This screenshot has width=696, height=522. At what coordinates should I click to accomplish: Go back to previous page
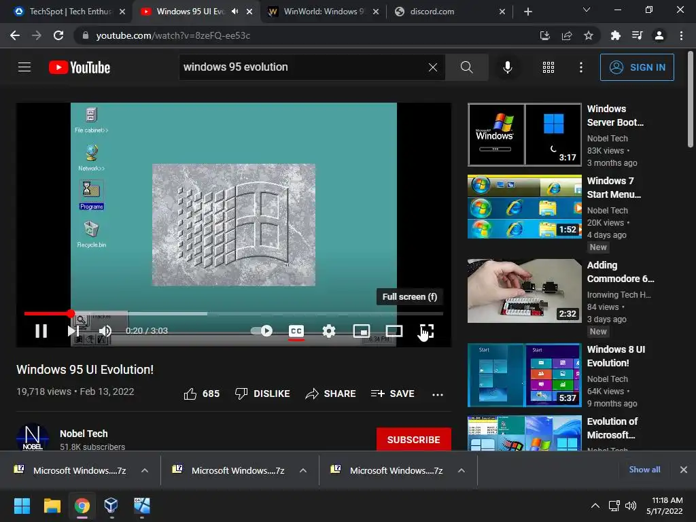coord(15,35)
